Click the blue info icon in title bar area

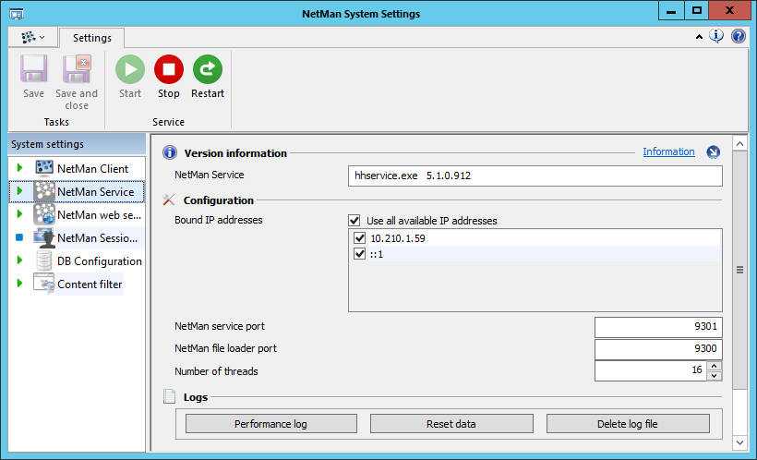(717, 37)
